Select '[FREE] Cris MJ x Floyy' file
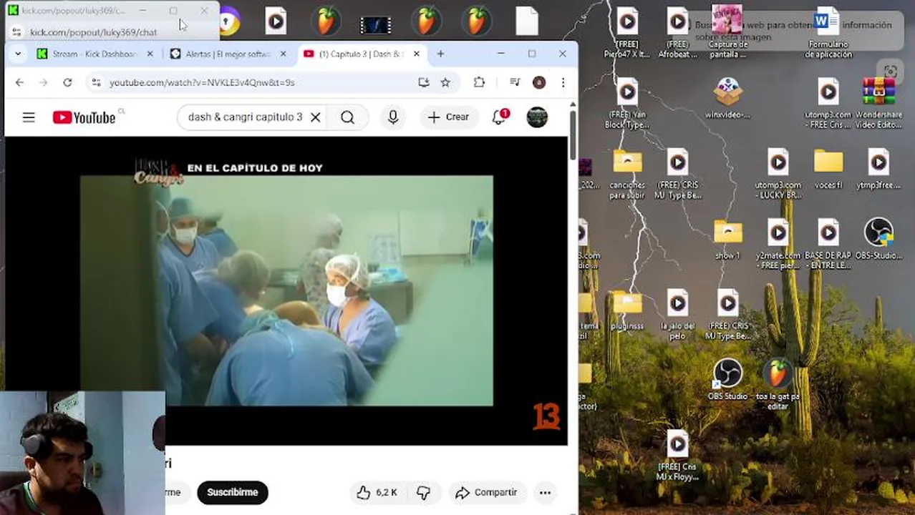Viewport: 915px width, 515px height. [x=677, y=456]
